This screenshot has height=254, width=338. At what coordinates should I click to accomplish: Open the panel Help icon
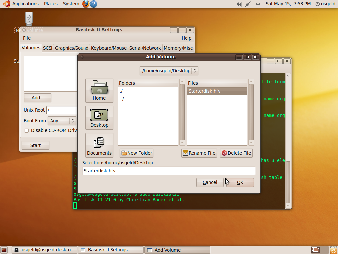coord(93,4)
